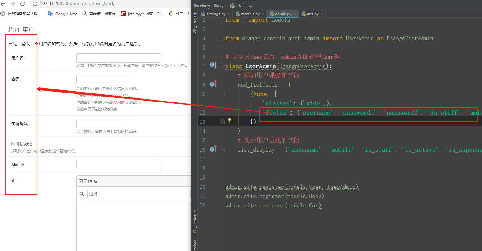
Task: Click admin.py in the navigation breadcrumb
Action: (241, 6)
